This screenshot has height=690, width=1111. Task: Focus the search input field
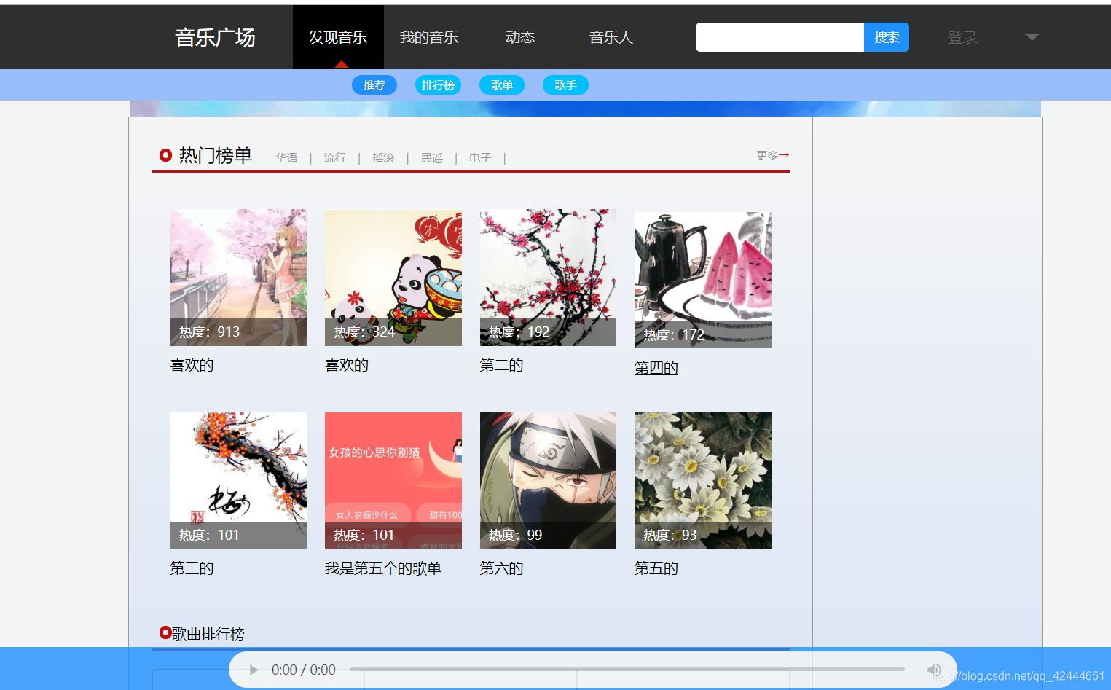point(780,37)
